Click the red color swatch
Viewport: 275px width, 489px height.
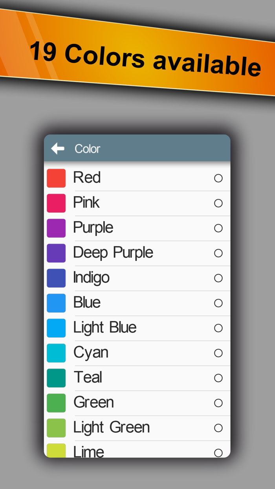coord(56,178)
